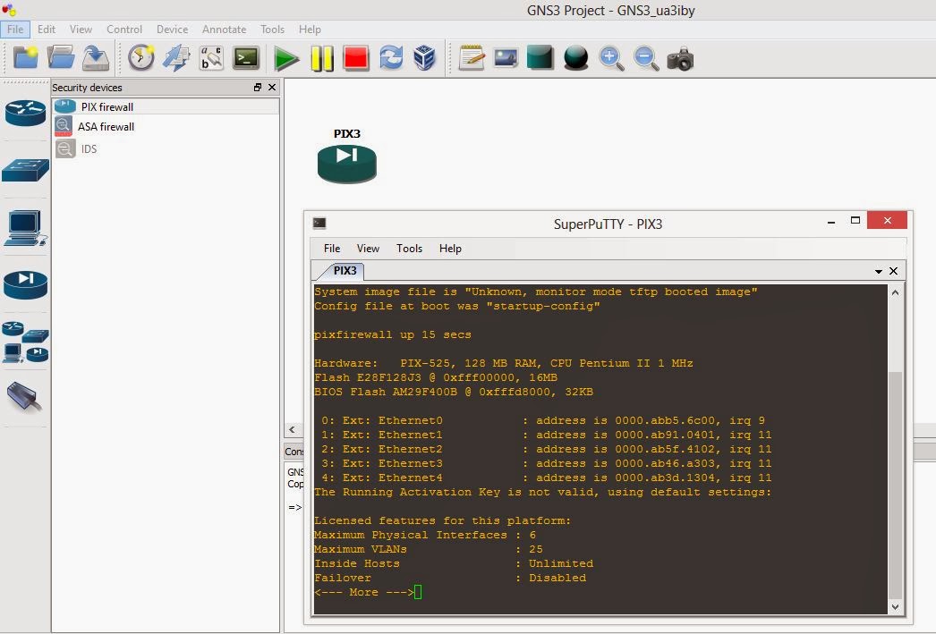The width and height of the screenshot is (936, 634).
Task: Open GNS3 File menu
Action: click(15, 30)
